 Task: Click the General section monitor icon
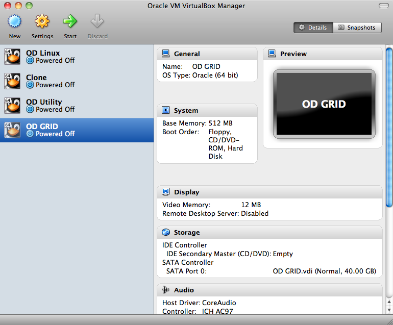pos(166,54)
